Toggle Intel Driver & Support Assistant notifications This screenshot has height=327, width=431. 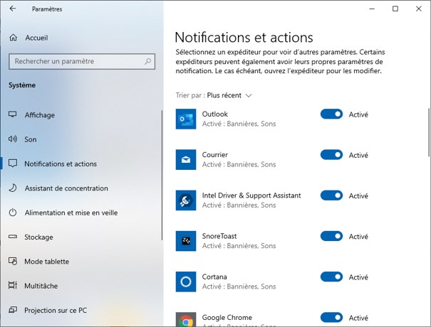pos(331,195)
